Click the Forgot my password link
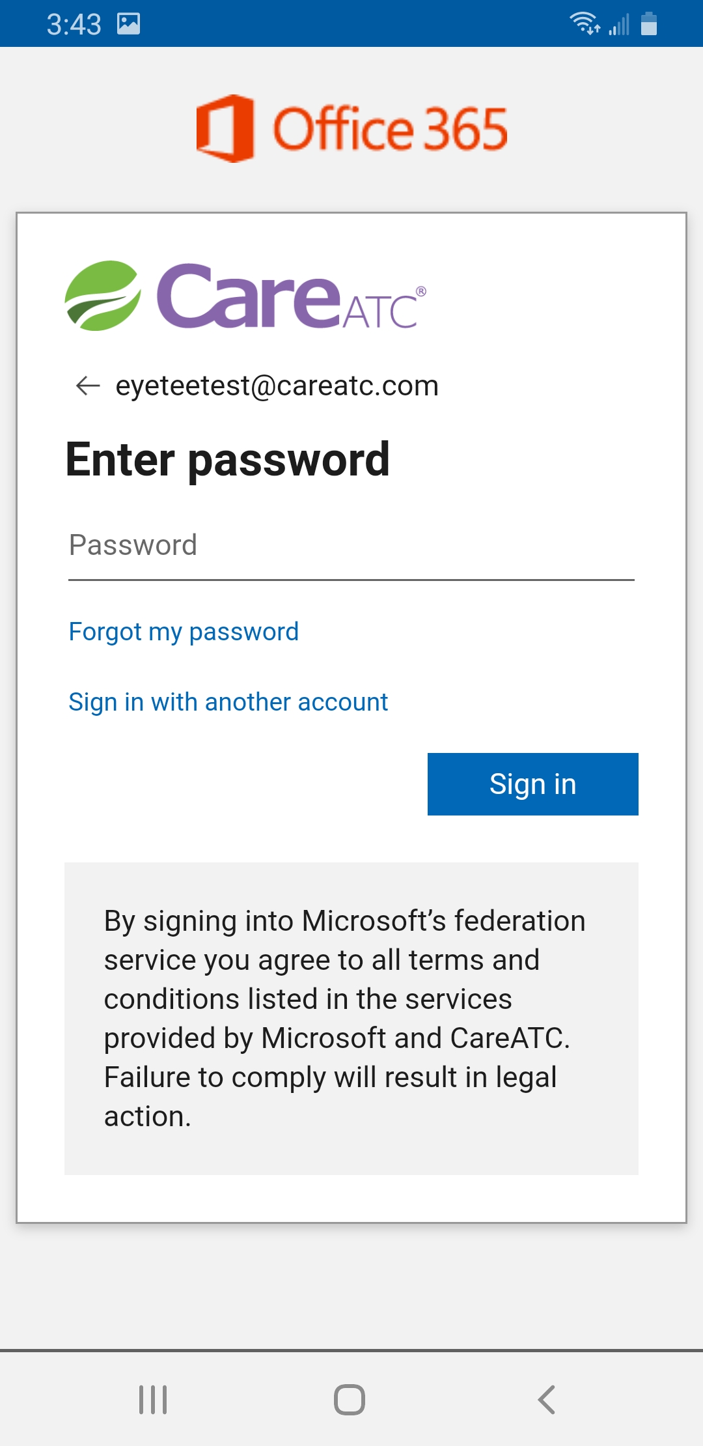This screenshot has width=703, height=1446. (x=184, y=632)
